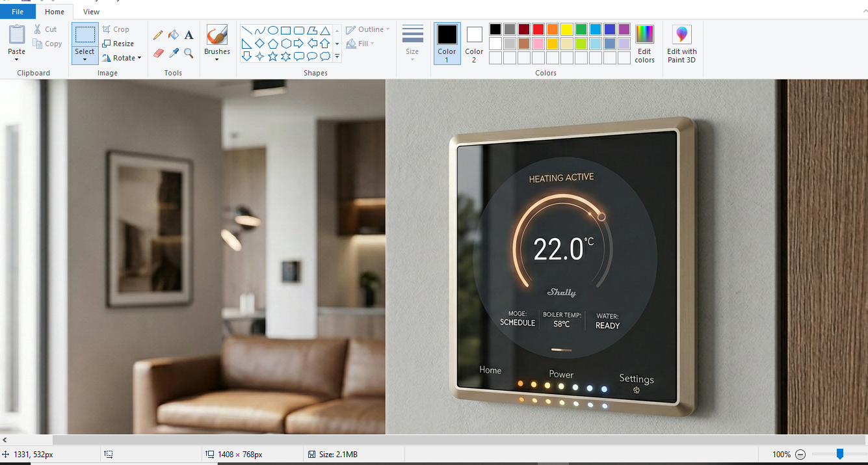This screenshot has width=868, height=465.
Task: Click the Crop button
Action: (x=116, y=29)
